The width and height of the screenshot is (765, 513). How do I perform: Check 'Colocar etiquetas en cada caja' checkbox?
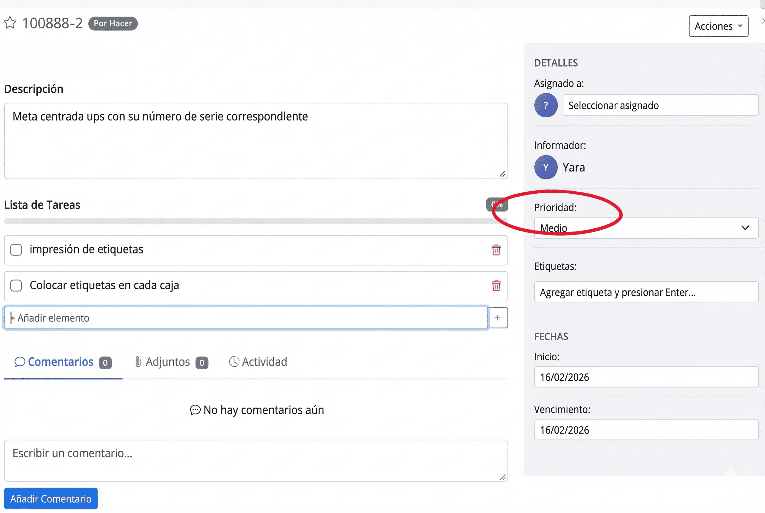(x=16, y=285)
